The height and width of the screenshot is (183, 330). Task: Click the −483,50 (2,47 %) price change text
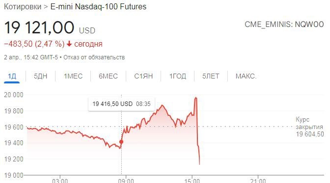(x=34, y=44)
